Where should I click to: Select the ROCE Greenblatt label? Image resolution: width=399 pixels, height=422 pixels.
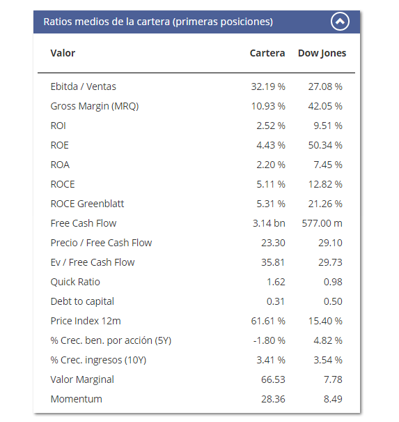pyautogui.click(x=87, y=204)
